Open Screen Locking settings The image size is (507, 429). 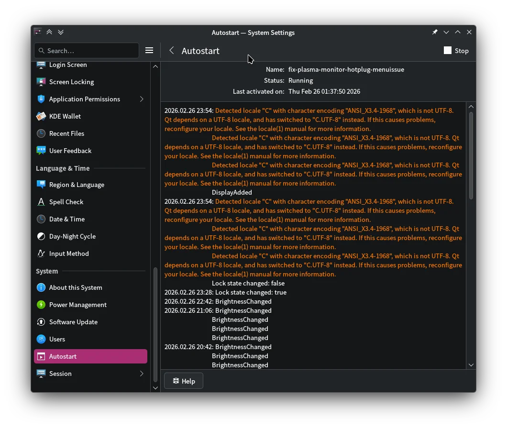[x=71, y=82]
